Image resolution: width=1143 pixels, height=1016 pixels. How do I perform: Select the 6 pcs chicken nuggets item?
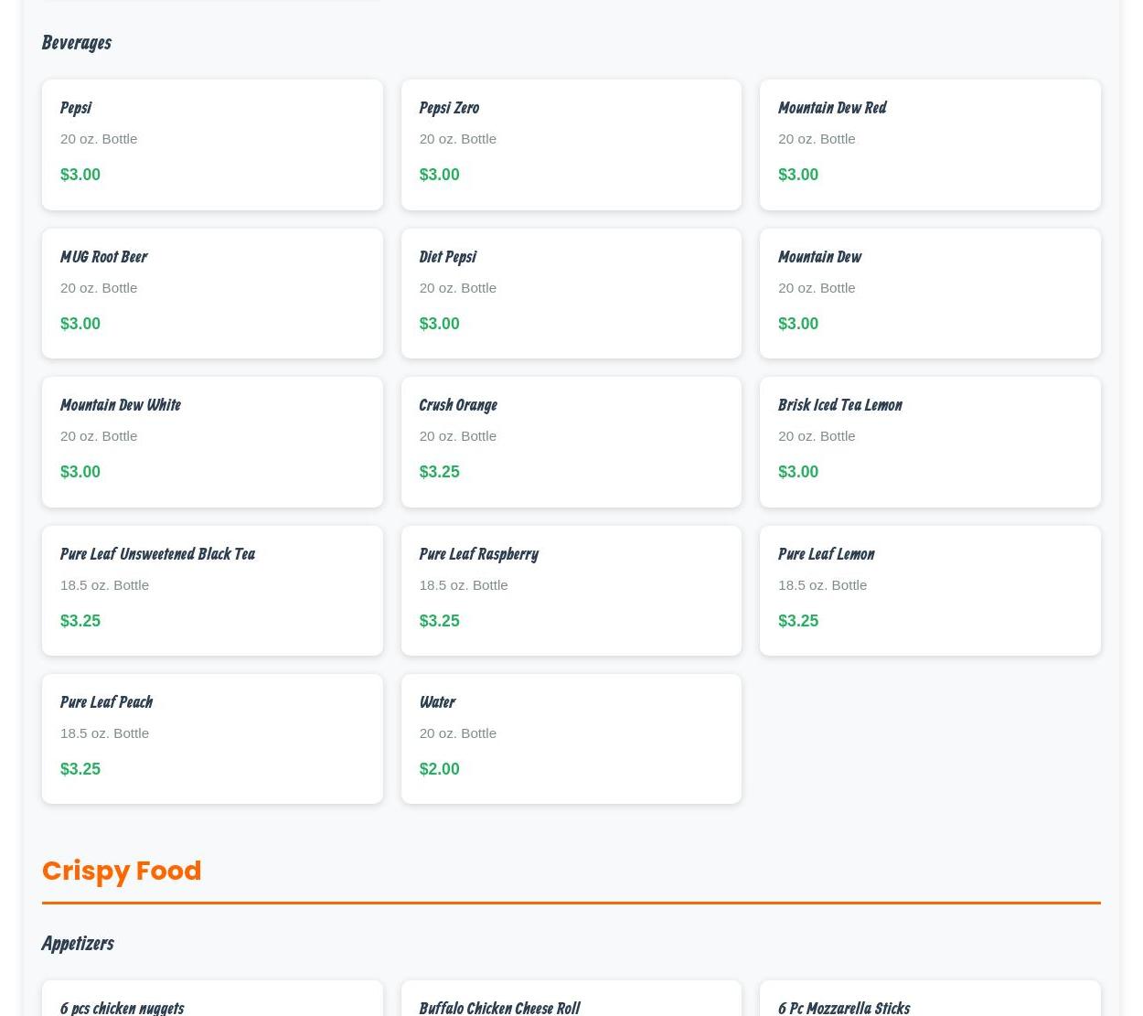[x=212, y=999]
